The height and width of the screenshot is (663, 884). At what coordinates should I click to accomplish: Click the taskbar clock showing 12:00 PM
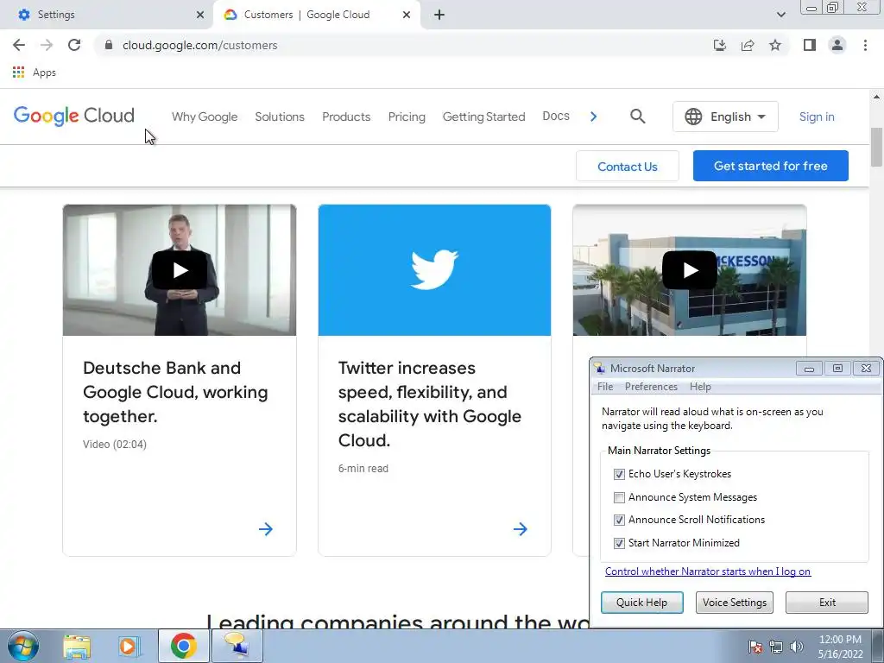[840, 647]
